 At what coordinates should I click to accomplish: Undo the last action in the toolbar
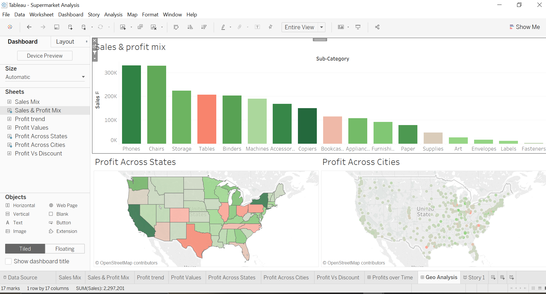(29, 27)
